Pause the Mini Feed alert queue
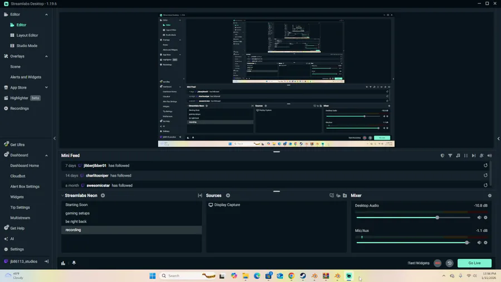The height and width of the screenshot is (282, 501). [466, 155]
